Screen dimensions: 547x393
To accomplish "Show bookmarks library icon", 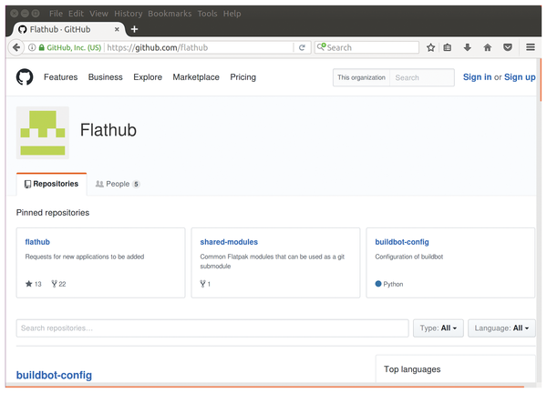I will click(x=448, y=47).
